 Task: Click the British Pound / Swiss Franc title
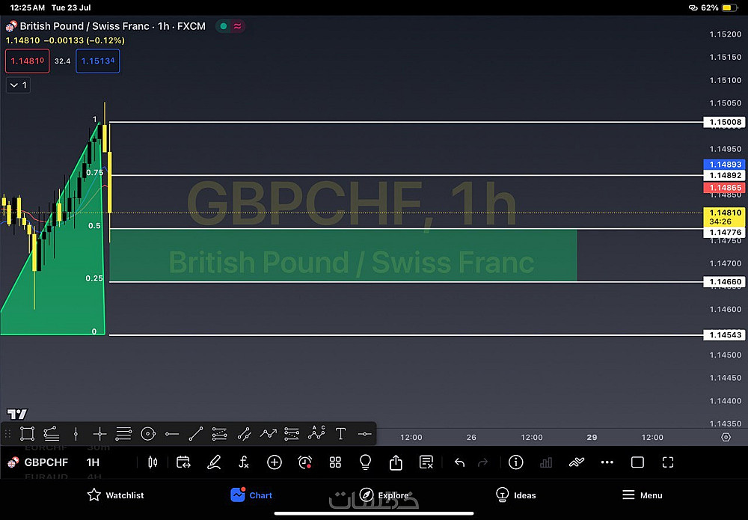(85, 26)
